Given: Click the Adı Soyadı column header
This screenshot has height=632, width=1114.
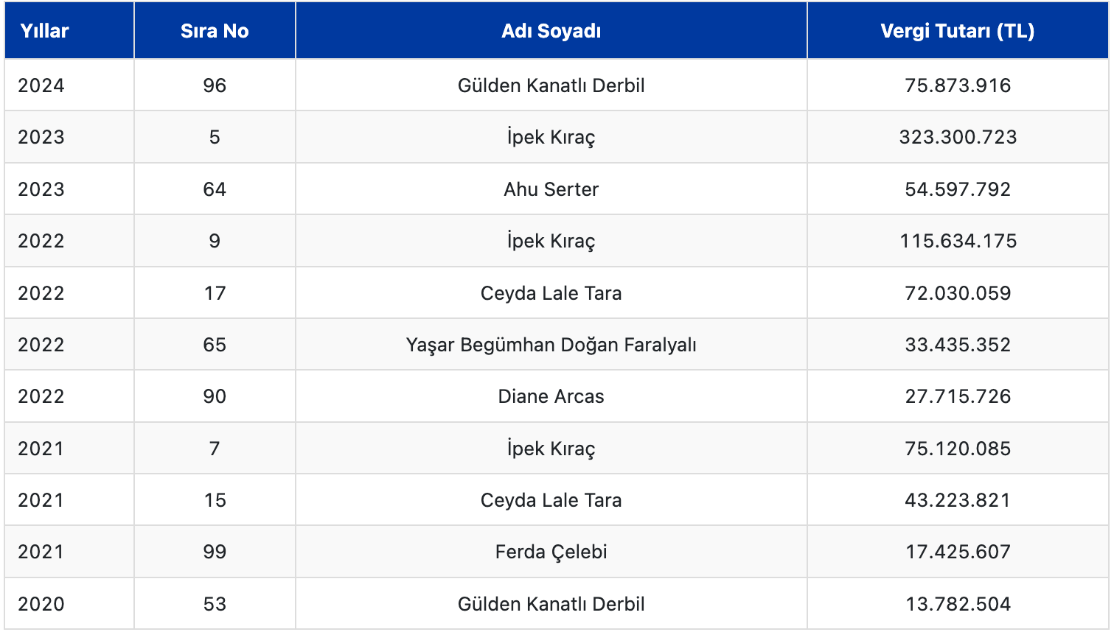Looking at the screenshot, I should (551, 31).
